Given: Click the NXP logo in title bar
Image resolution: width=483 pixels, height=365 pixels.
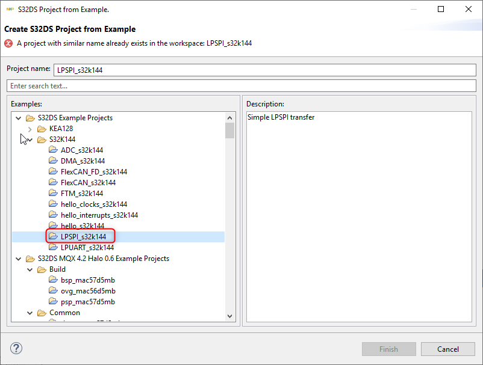Looking at the screenshot, I should (10, 9).
